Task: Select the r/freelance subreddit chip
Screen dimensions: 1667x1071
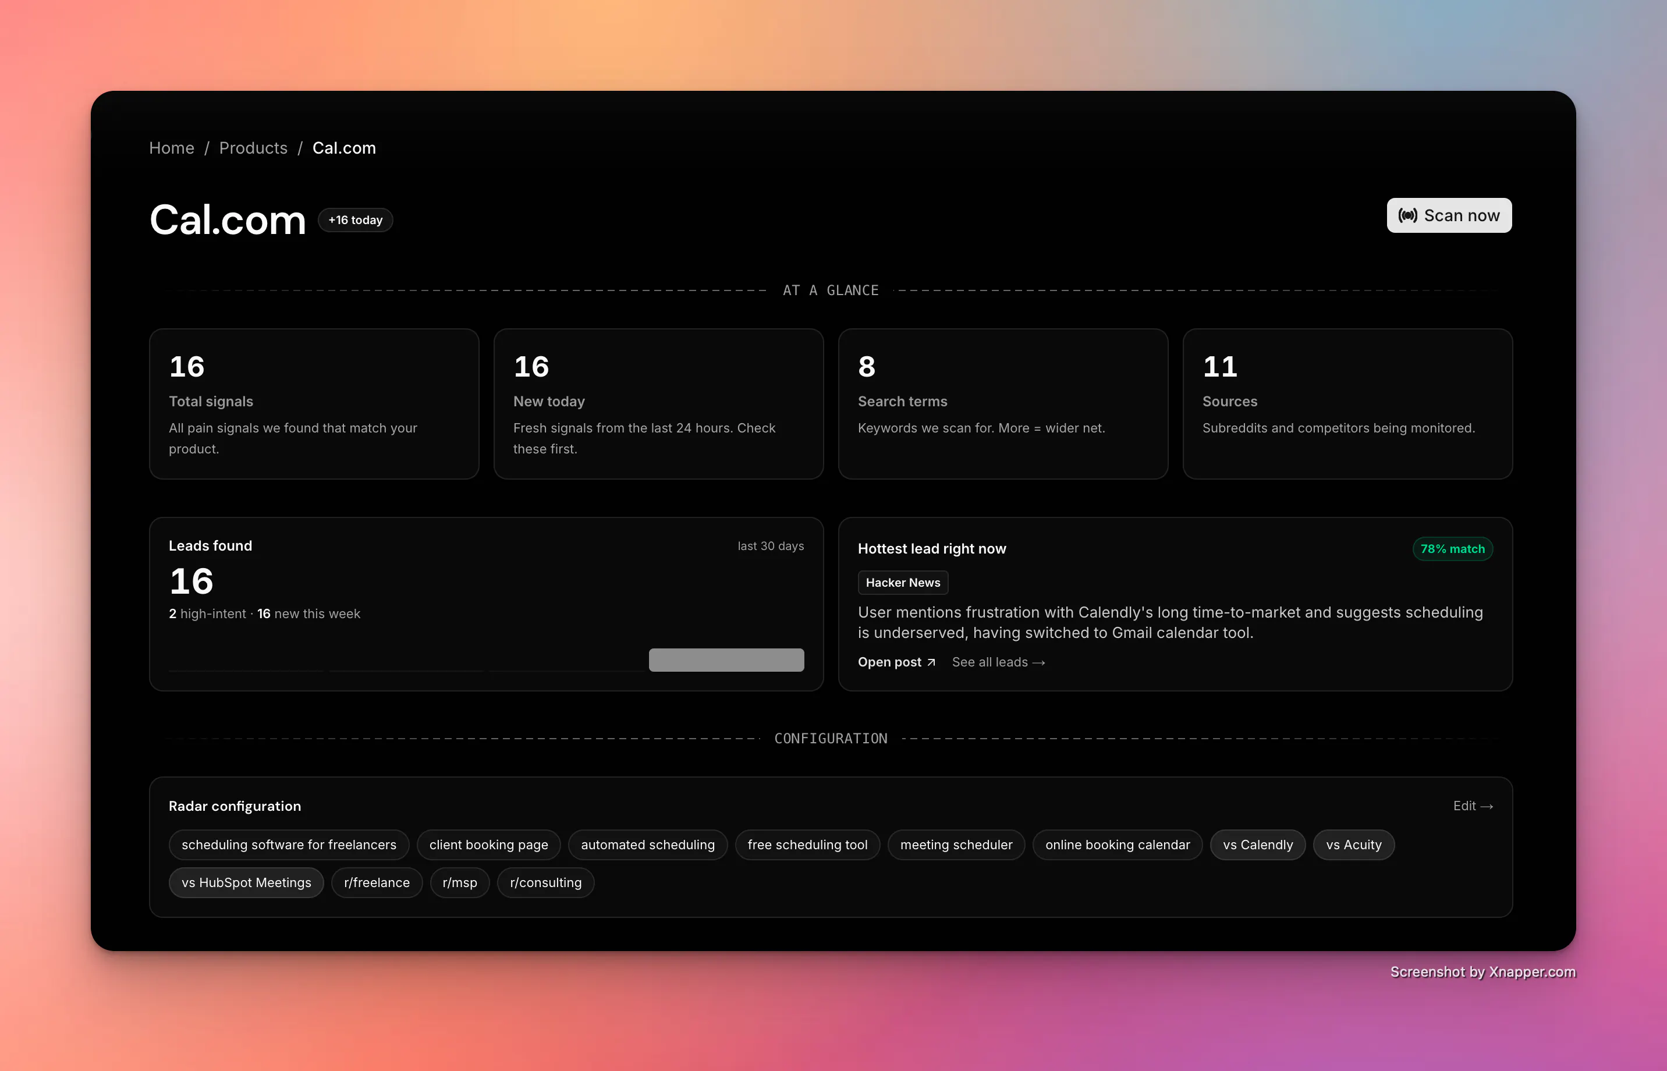Action: pyautogui.click(x=377, y=882)
